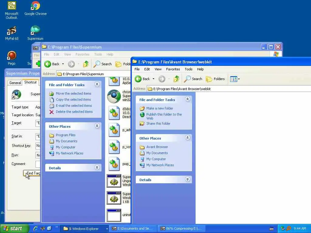
Task: Switch to Shortcut tab in Supermium Properties
Action: [x=30, y=82]
